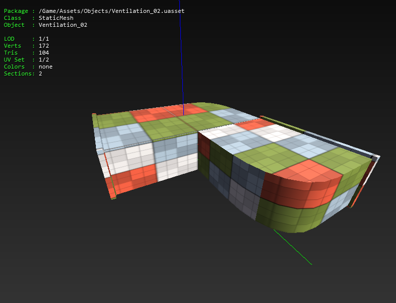Image resolution: width=396 pixels, height=303 pixels.
Task: Click the Object name Ventilation_02
Action: 63,25
